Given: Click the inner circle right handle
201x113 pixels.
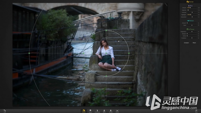Looking at the screenshot, I should (x=129, y=53).
